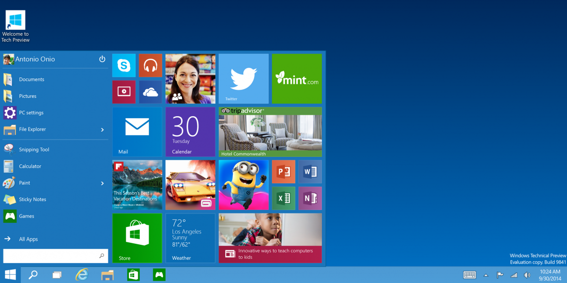
Task: Launch the Music headphones tile
Action: (x=150, y=66)
